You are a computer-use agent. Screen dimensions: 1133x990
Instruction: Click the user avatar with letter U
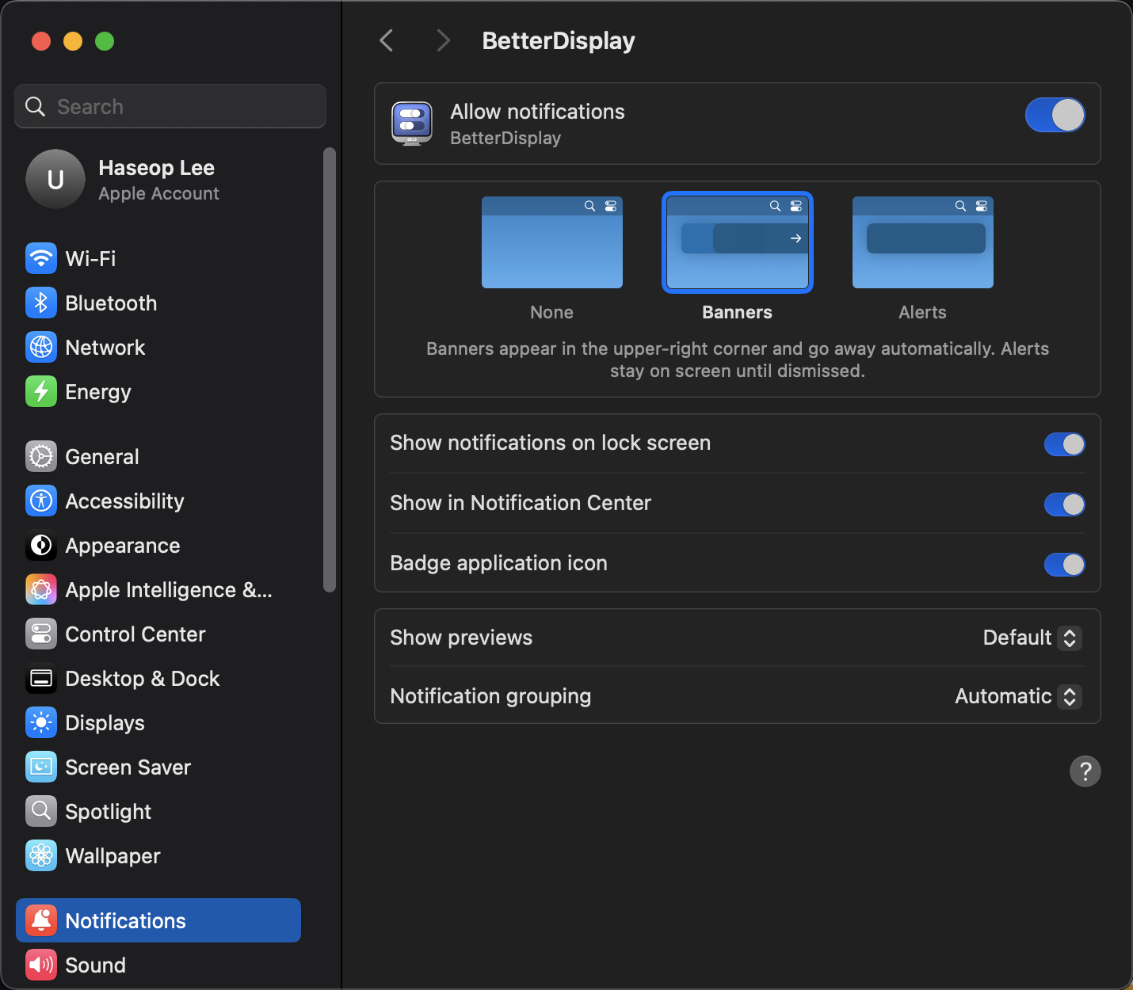[55, 179]
